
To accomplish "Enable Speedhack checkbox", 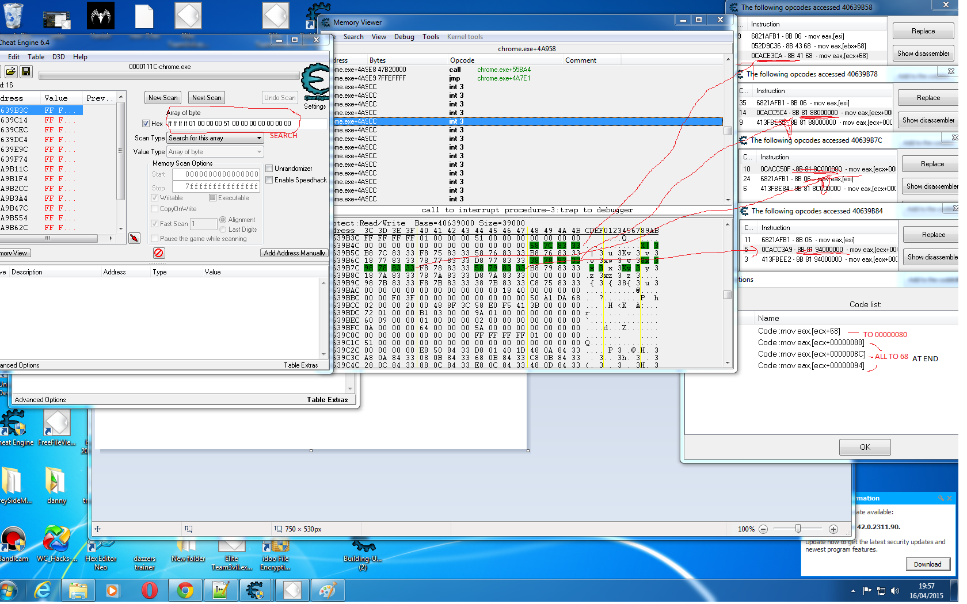I will click(269, 180).
